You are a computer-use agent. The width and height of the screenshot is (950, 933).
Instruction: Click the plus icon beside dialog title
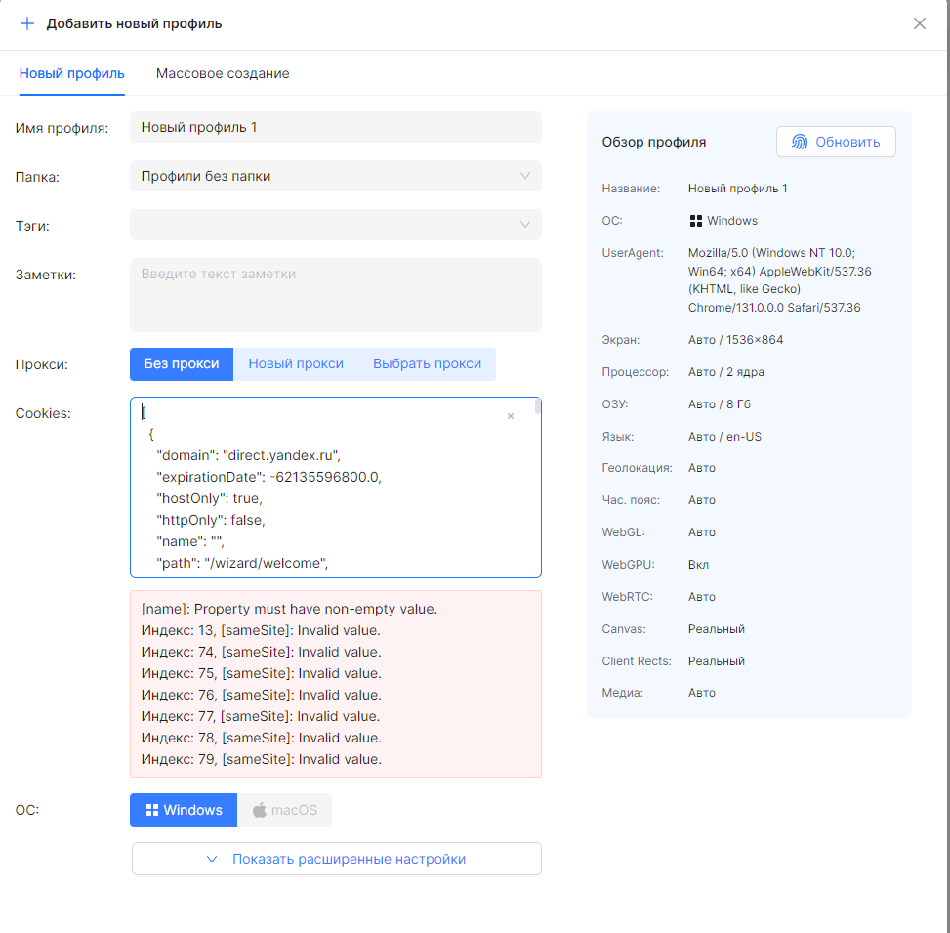click(27, 23)
